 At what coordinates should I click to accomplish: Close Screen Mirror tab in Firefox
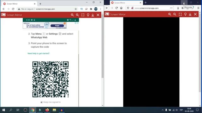click(x=140, y=3)
